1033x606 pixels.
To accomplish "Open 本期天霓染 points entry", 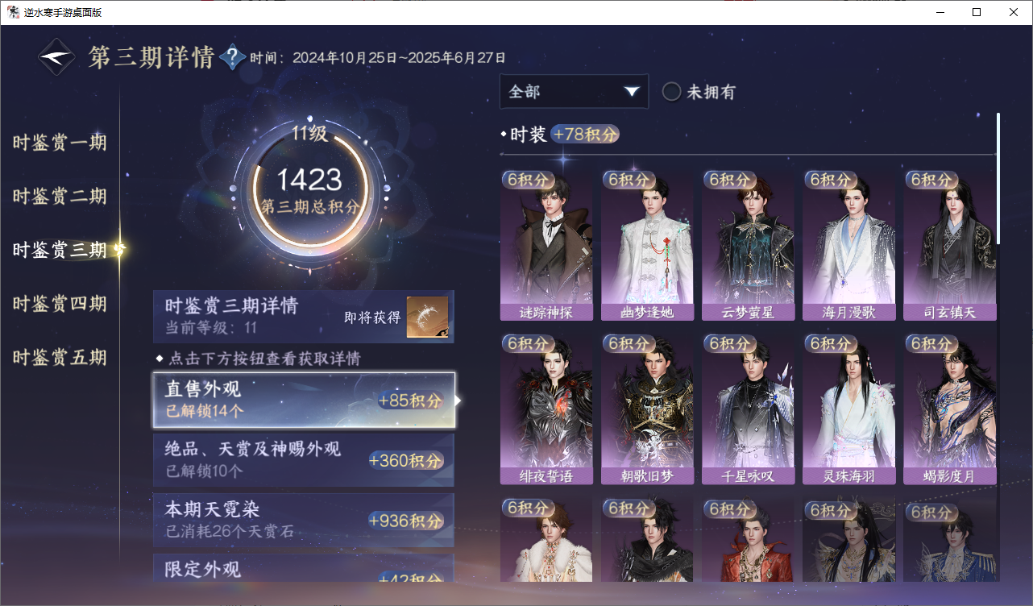I will pyautogui.click(x=304, y=521).
